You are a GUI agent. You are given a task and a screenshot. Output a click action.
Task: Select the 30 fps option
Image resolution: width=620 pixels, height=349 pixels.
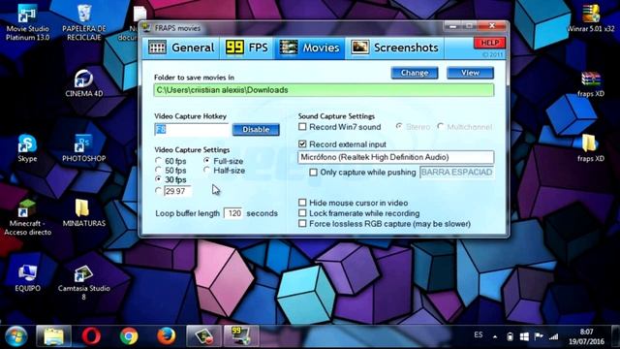click(x=170, y=180)
